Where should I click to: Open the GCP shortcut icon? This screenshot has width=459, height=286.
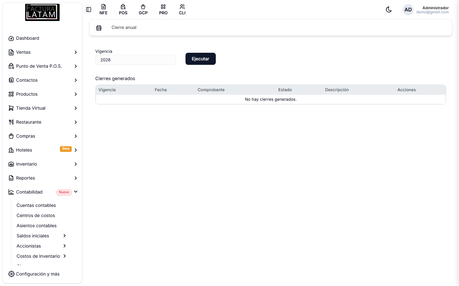pyautogui.click(x=143, y=10)
